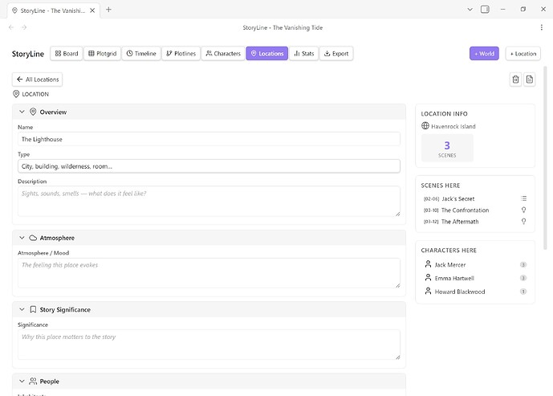The height and width of the screenshot is (396, 553).
Task: Click the + World button
Action: 484,54
